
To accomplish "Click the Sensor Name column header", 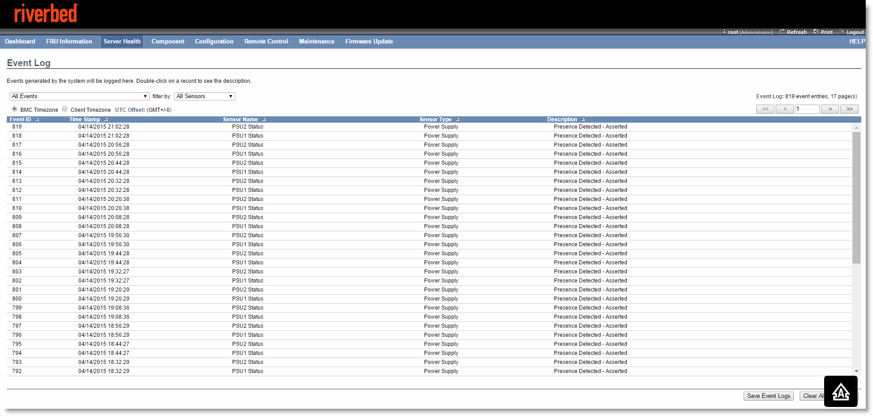I will [240, 120].
